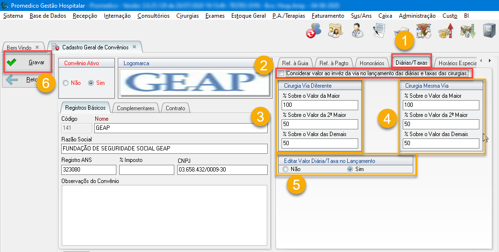Image resolution: width=499 pixels, height=252 pixels.
Task: Click the doctor with stethoscope icon
Action: 357,30
